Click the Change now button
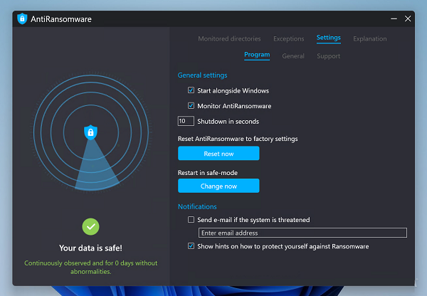427x296 pixels. (x=218, y=186)
